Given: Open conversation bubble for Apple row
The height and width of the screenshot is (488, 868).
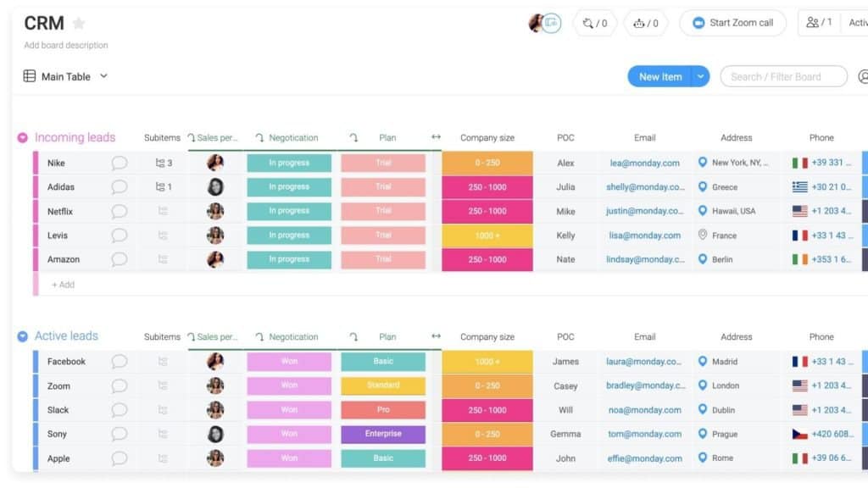Looking at the screenshot, I should [x=119, y=458].
